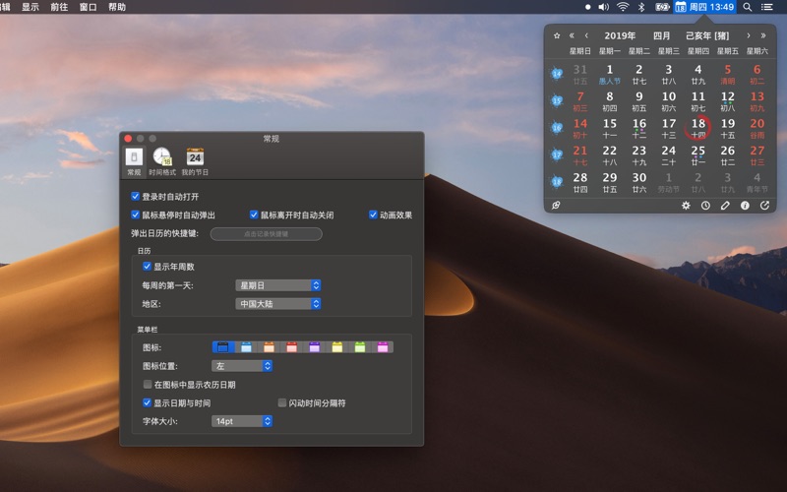Select the pink calendar icon swatch
This screenshot has height=492, width=787.
pos(383,347)
